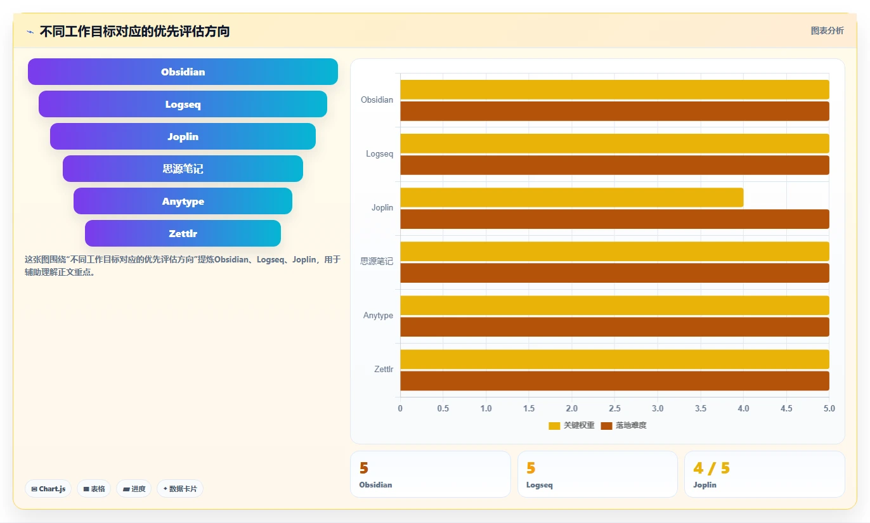The height and width of the screenshot is (523, 870).
Task: Click the Chart.js tag
Action: 48,489
